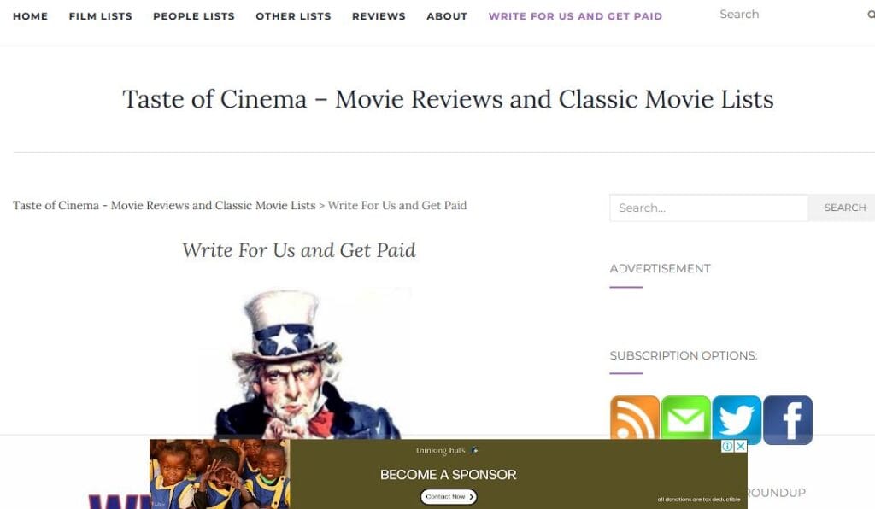Click the Taste of Cinema breadcrumb link
The height and width of the screenshot is (509, 875).
click(x=164, y=205)
